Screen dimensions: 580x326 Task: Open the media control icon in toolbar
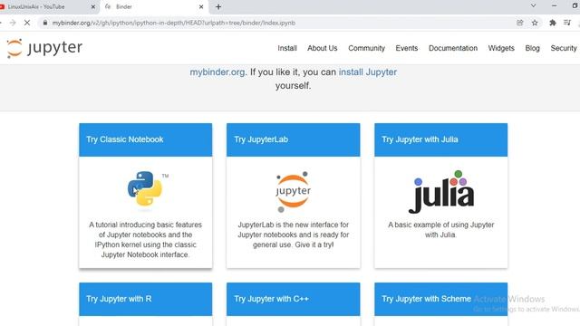tap(567, 23)
